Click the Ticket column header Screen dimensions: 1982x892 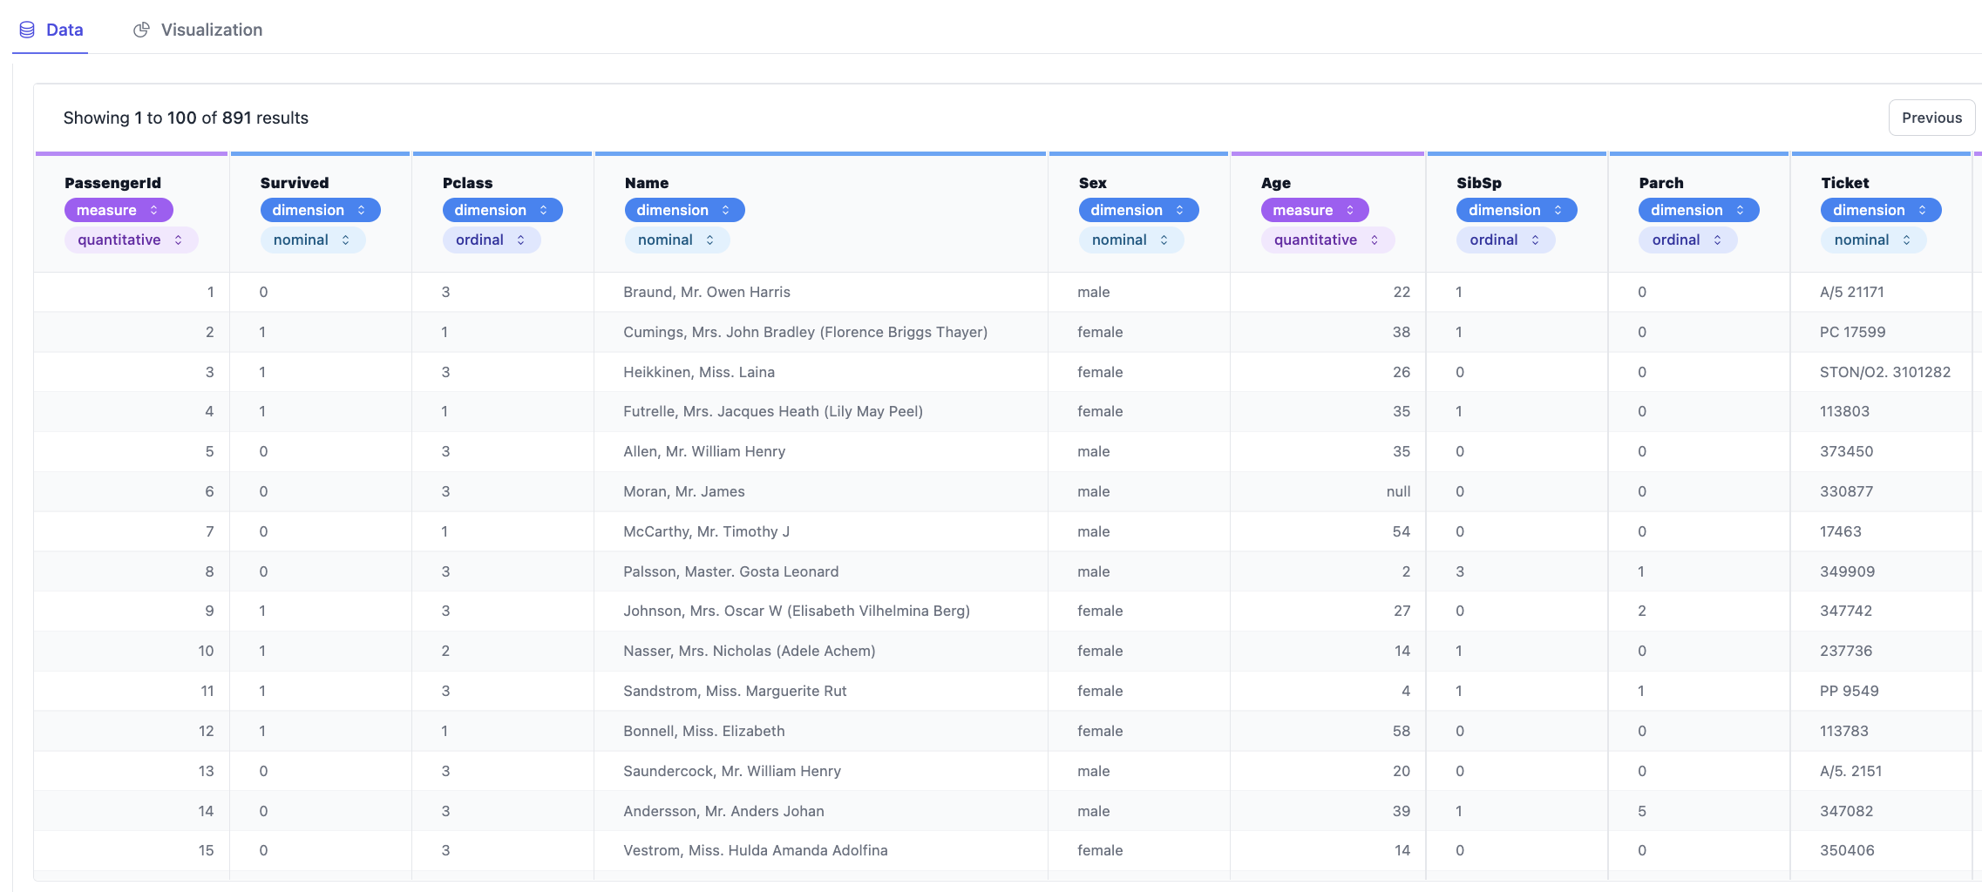pyautogui.click(x=1844, y=183)
